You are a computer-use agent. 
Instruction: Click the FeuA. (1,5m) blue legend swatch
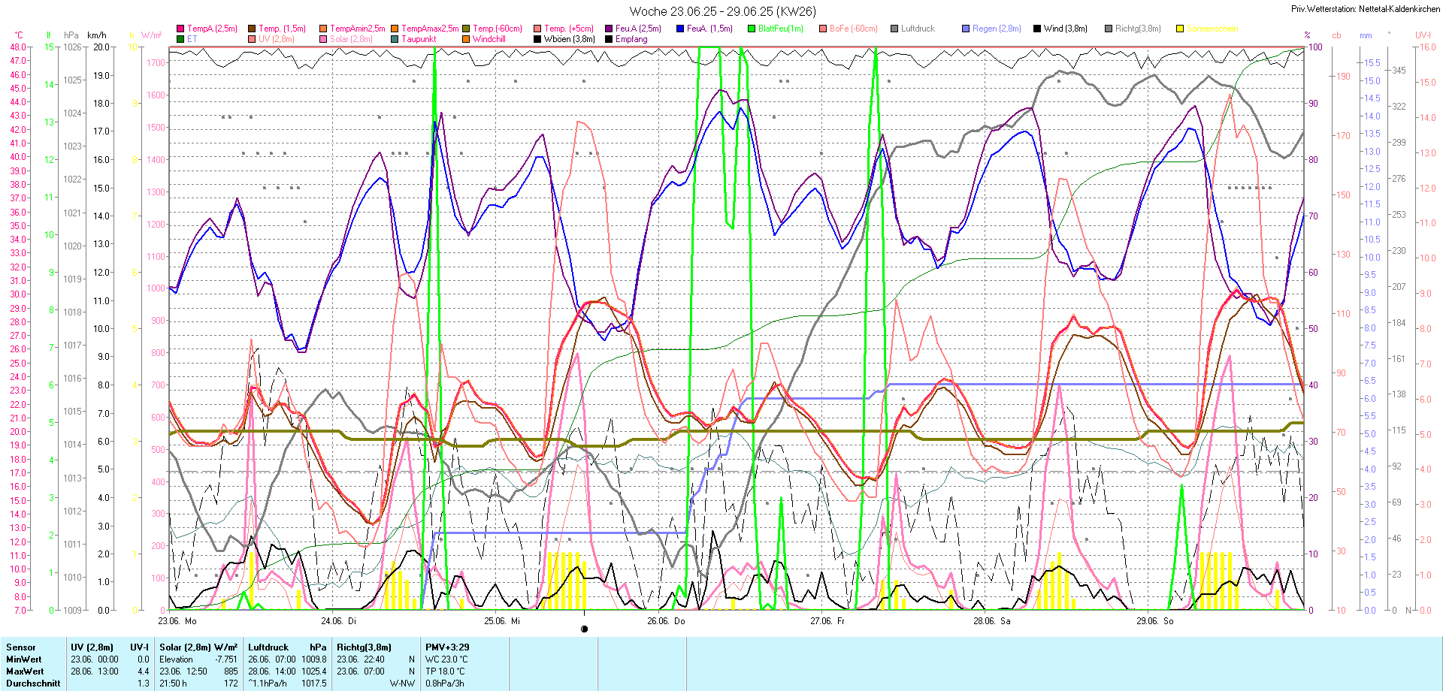point(680,29)
